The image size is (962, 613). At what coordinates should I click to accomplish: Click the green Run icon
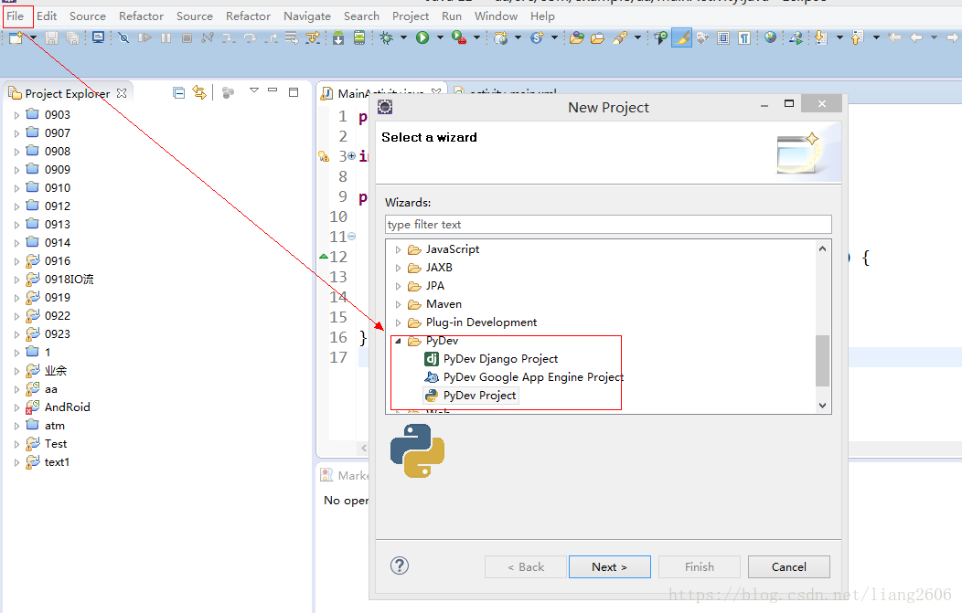click(422, 38)
